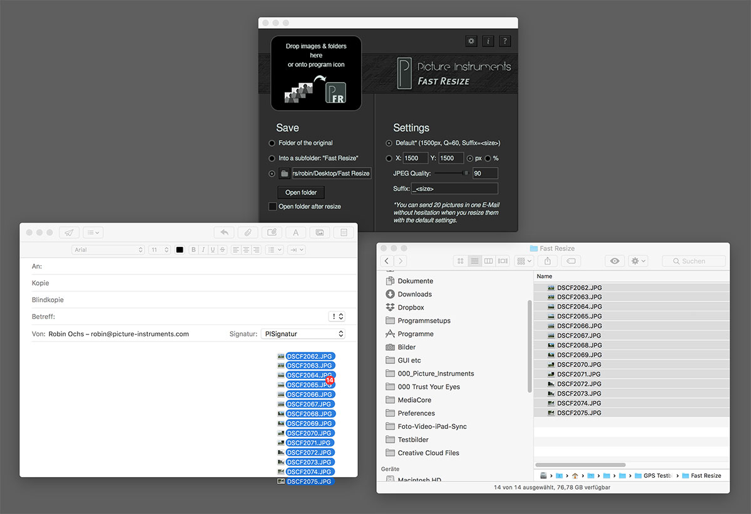Choose destination folder via folder icon button
The height and width of the screenshot is (514, 751).
(x=284, y=174)
